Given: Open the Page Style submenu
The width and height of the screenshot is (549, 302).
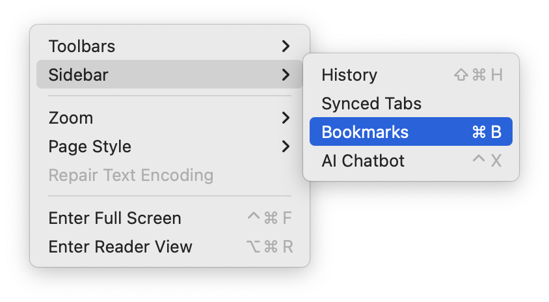Looking at the screenshot, I should click(x=170, y=146).
